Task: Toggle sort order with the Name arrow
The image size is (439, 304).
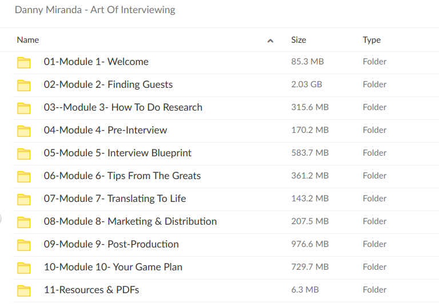Action: [x=270, y=40]
